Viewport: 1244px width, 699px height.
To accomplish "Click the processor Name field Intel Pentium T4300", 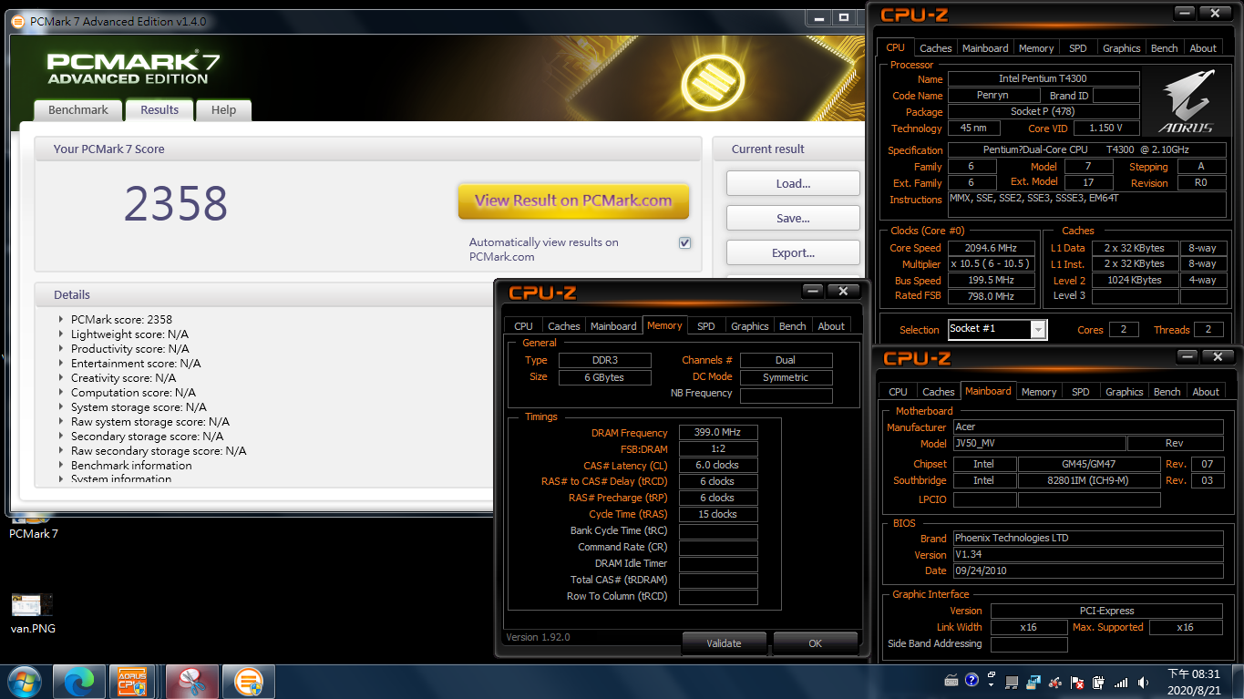I will coord(1043,79).
